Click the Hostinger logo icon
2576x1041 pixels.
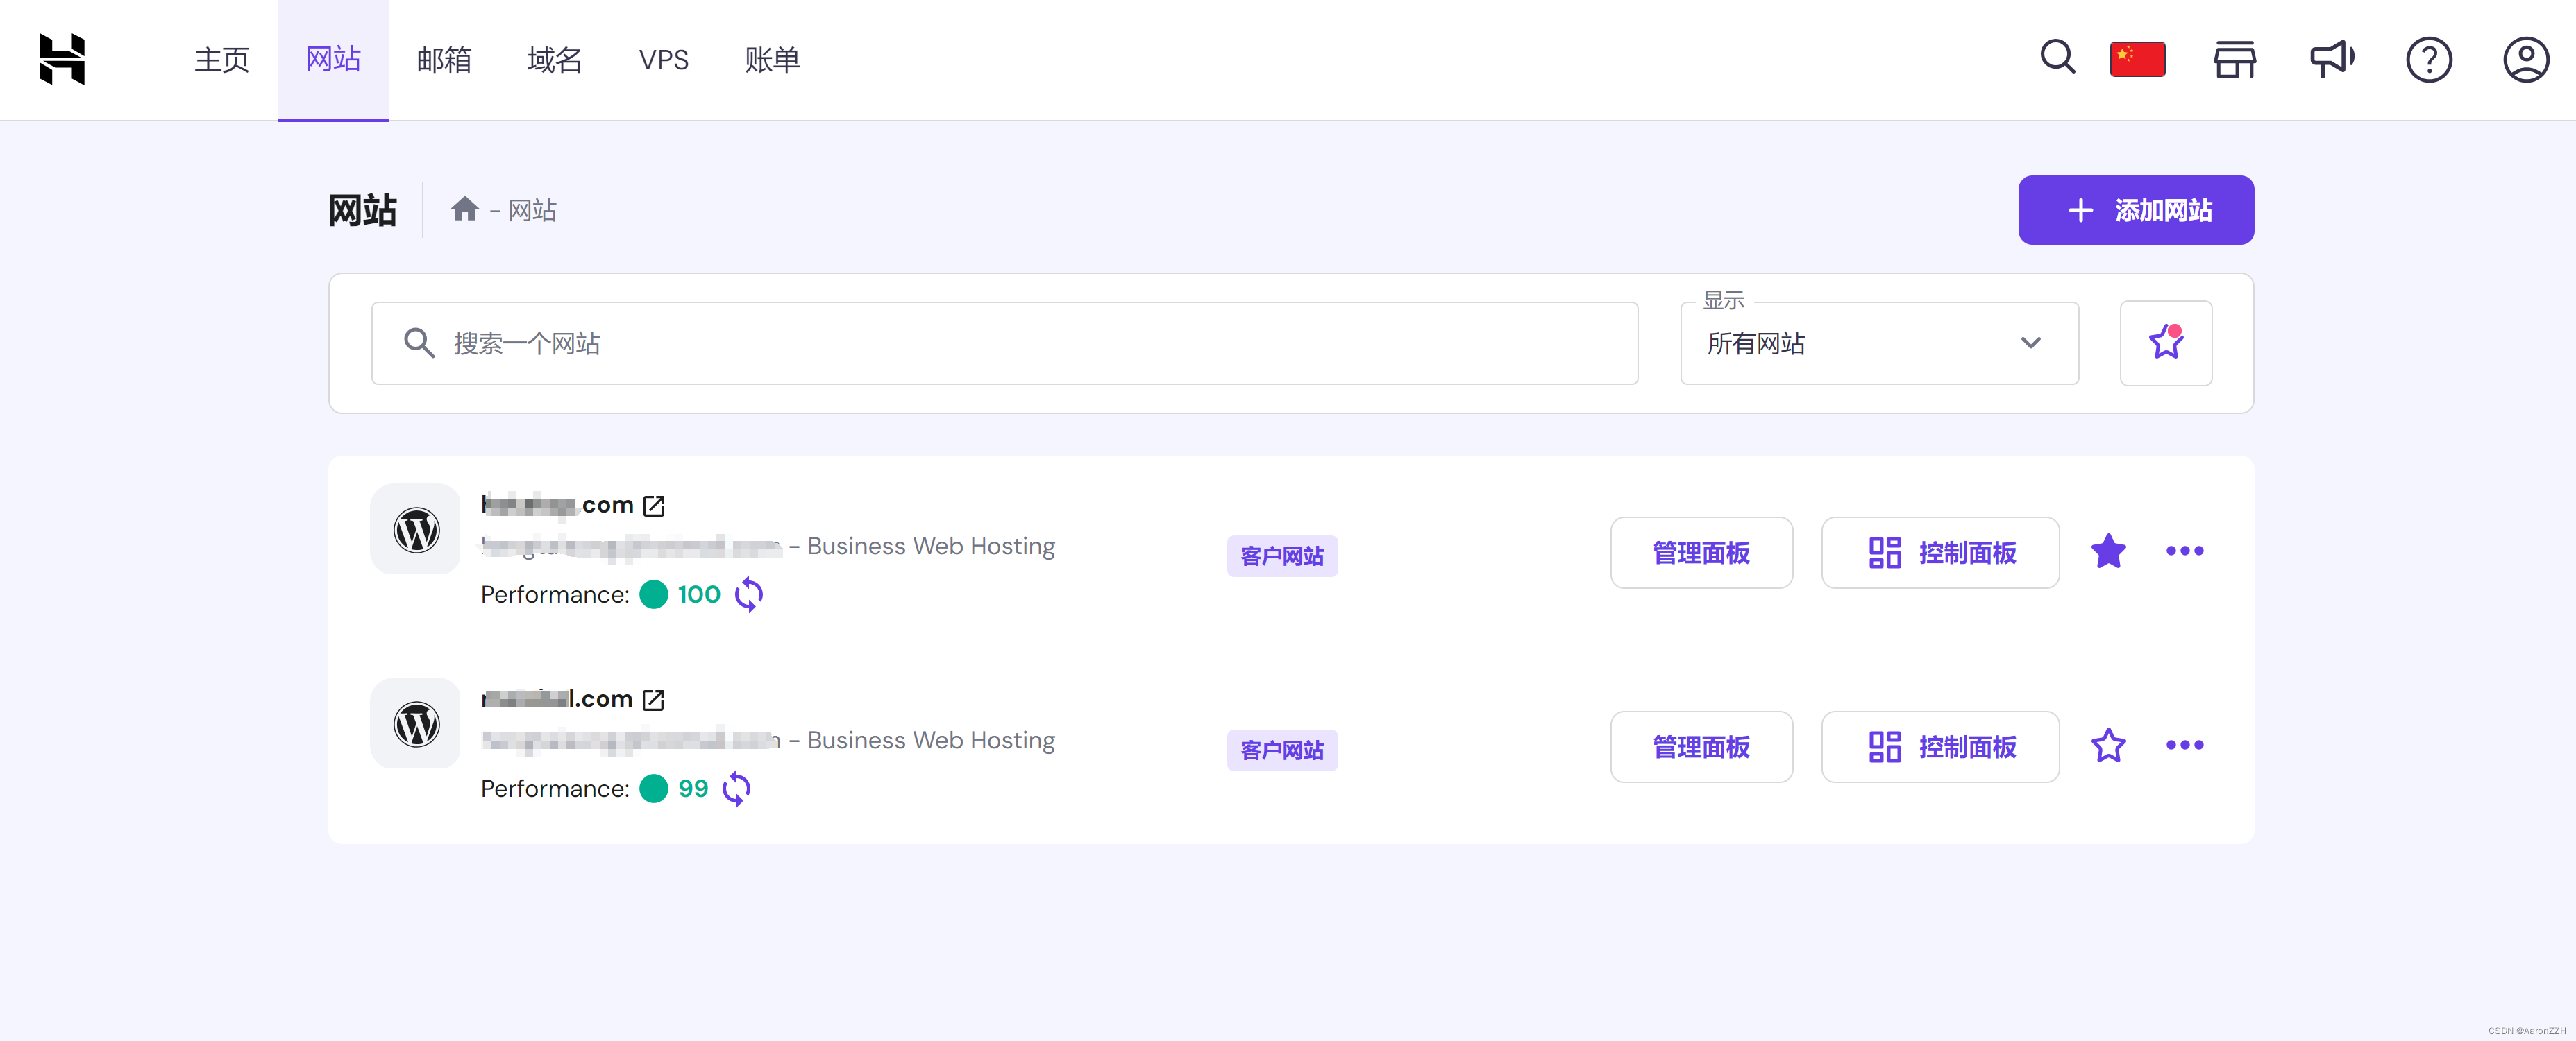(62, 59)
